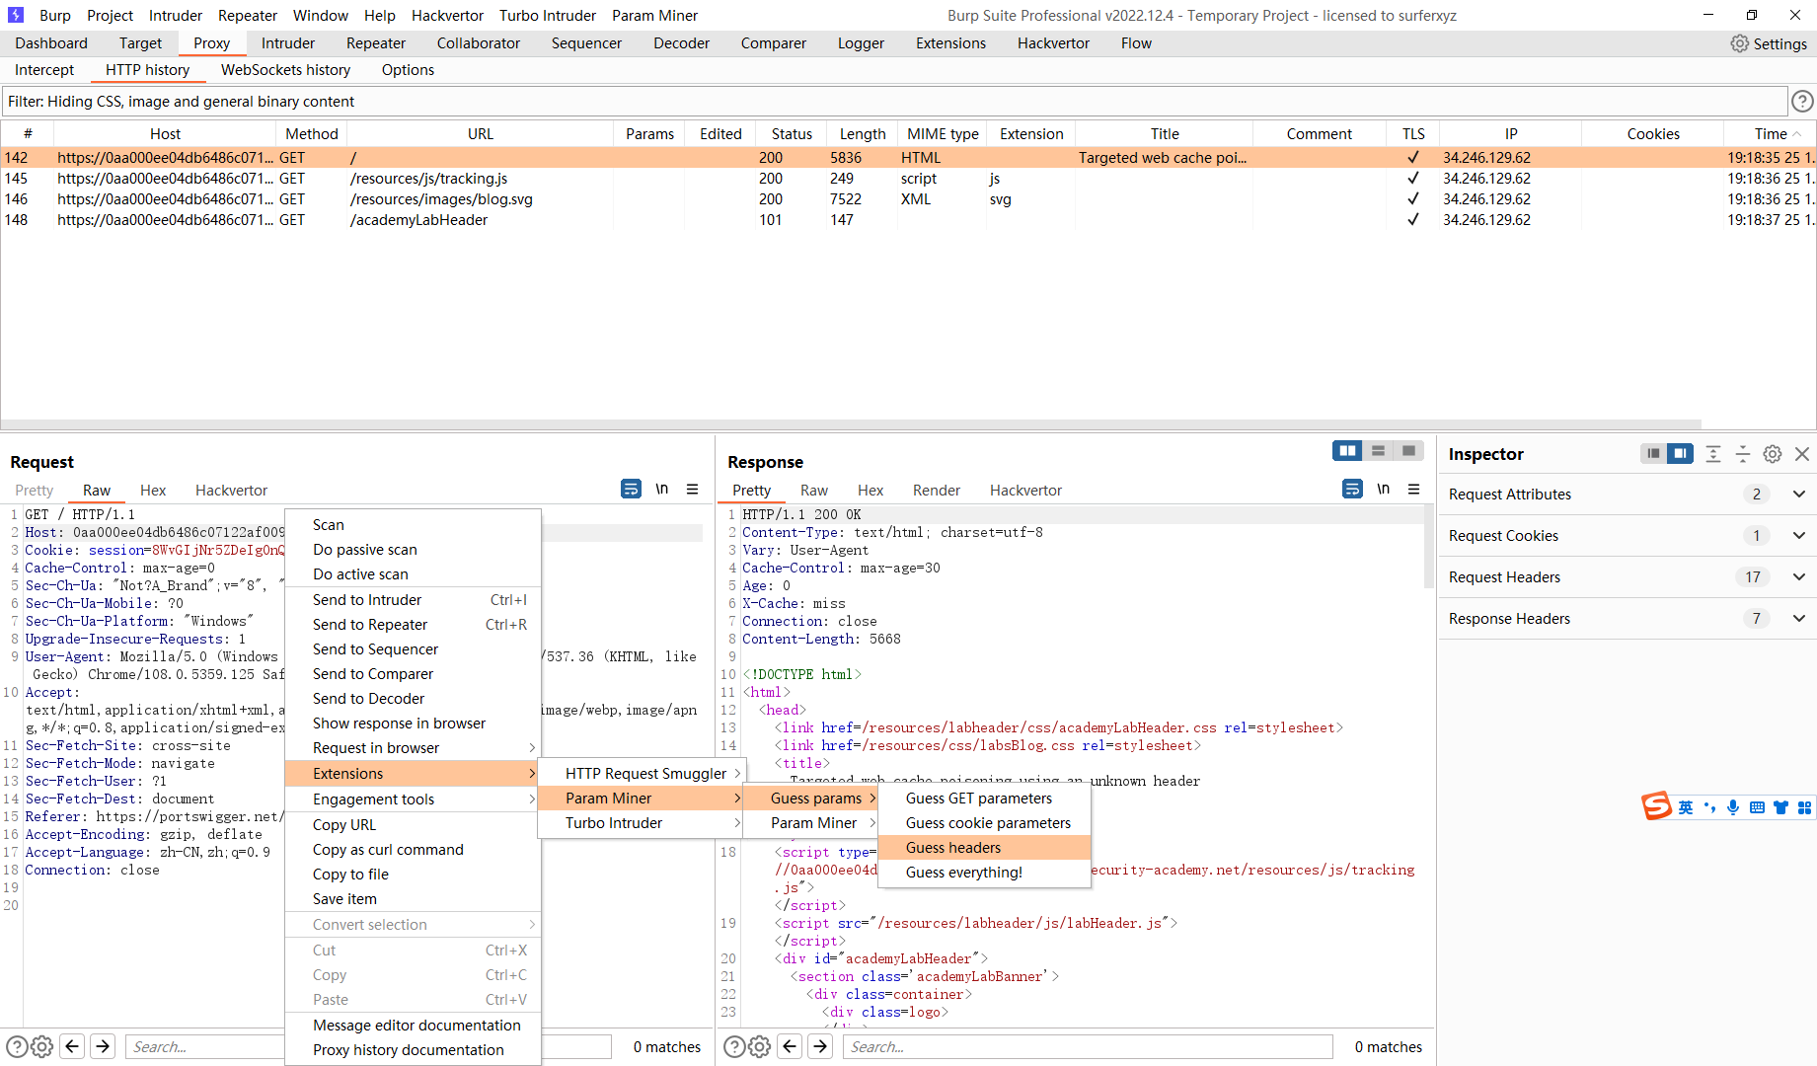Viewport: 1817px width, 1066px height.
Task: Select tabbed combined layout view icon
Action: coord(1408,451)
